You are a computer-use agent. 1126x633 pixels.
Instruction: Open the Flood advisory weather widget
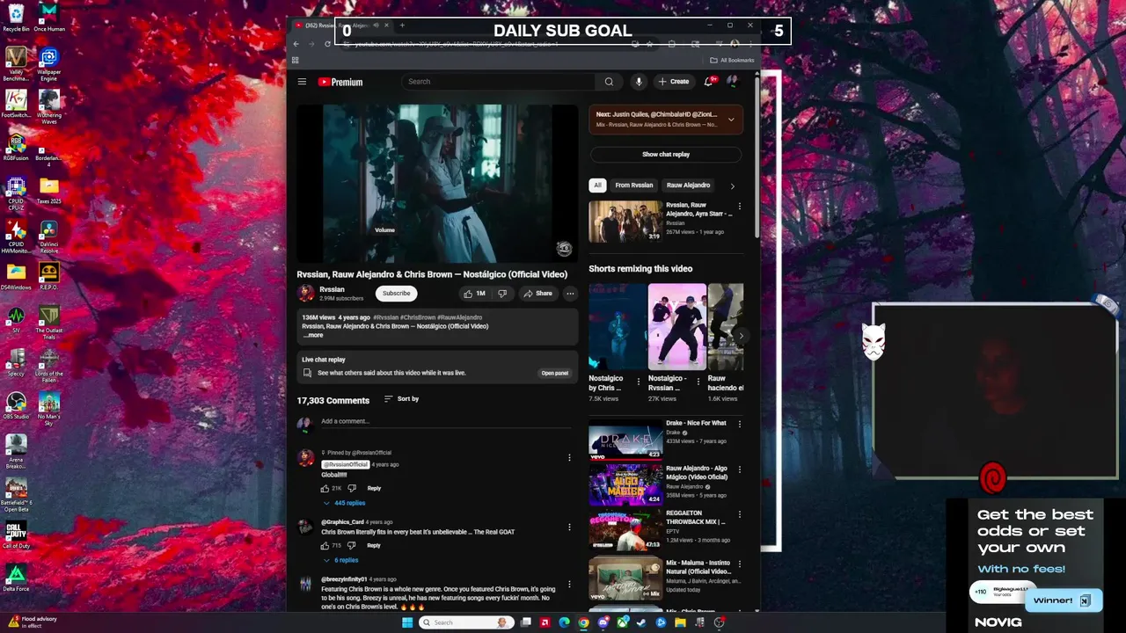32,622
